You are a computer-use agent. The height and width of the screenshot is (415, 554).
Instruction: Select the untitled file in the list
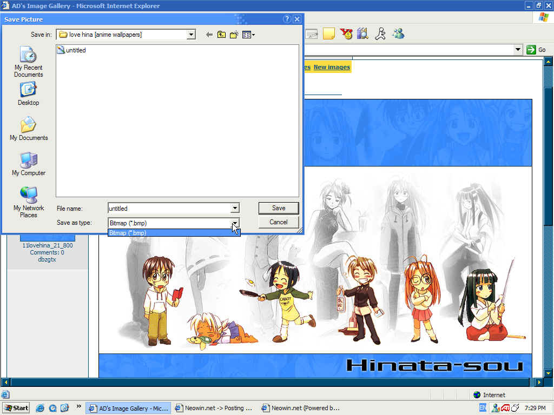72,50
